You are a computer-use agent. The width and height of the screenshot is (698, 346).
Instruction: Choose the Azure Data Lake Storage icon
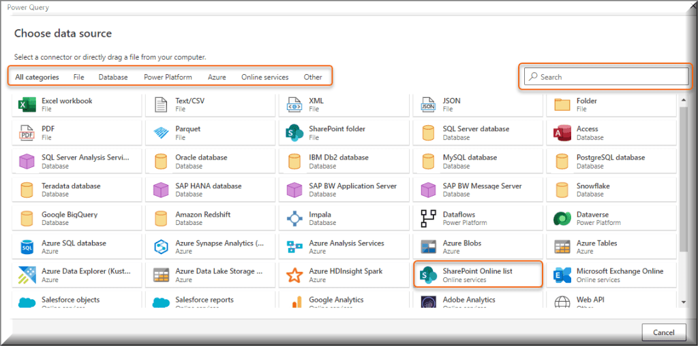[x=160, y=275]
